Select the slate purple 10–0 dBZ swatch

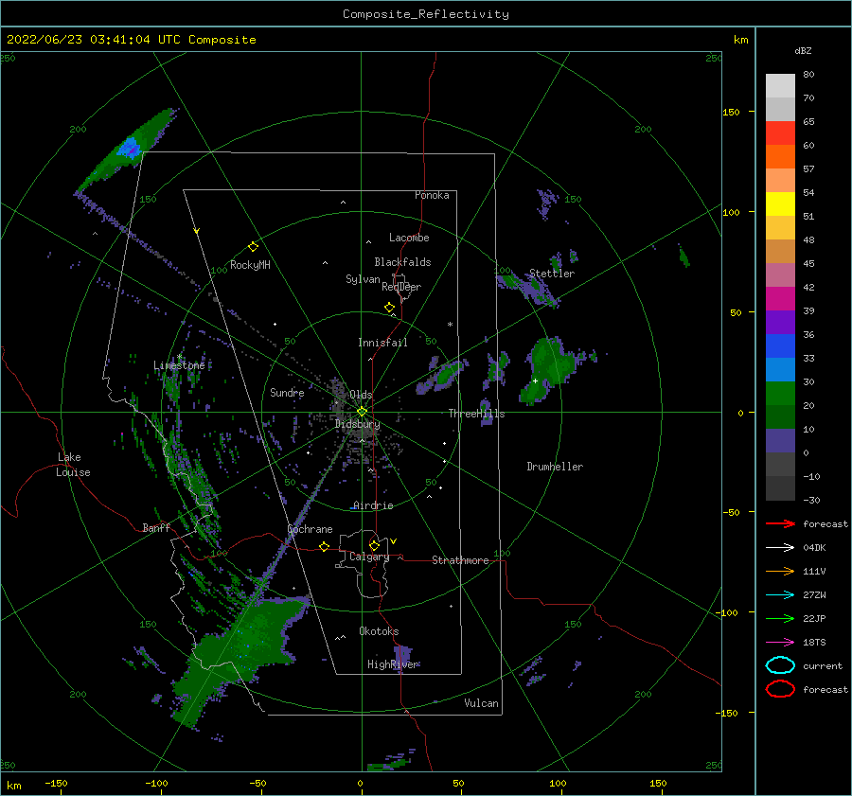click(x=780, y=441)
